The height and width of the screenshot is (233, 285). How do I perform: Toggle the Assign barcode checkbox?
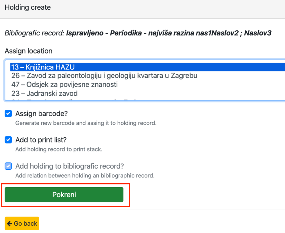click(x=8, y=114)
